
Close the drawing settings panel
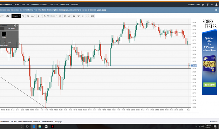coord(17,25)
